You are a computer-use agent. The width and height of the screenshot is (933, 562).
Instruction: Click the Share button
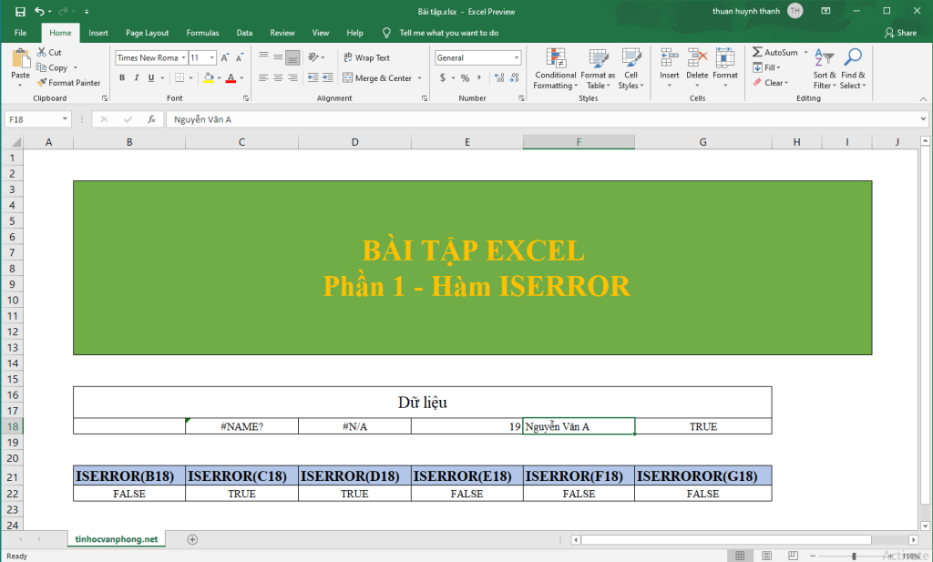(899, 33)
